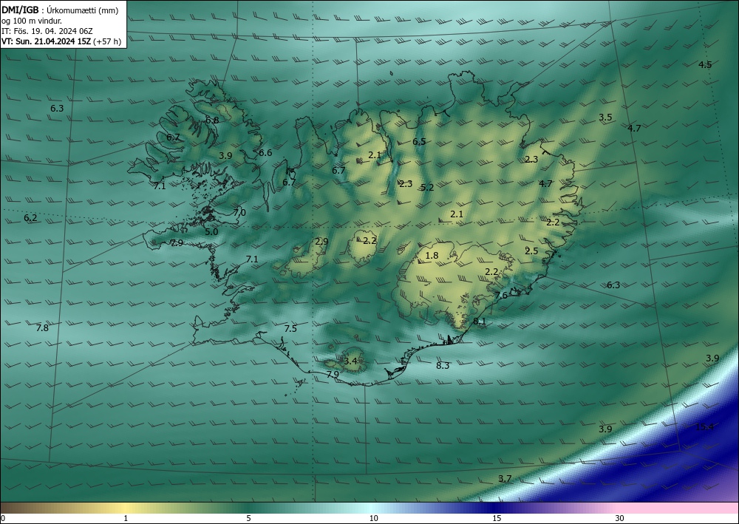Select the 'VT: Sun. 21.04.2024 15Z (+57 h)' line
This screenshot has width=739, height=524.
61,41
